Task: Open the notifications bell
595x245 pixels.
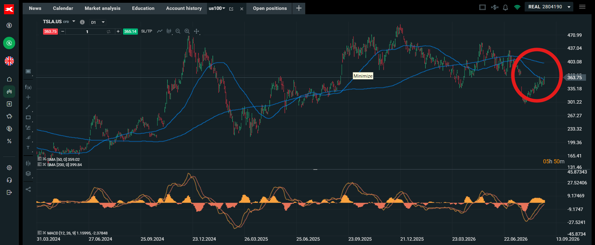Action: pyautogui.click(x=505, y=7)
